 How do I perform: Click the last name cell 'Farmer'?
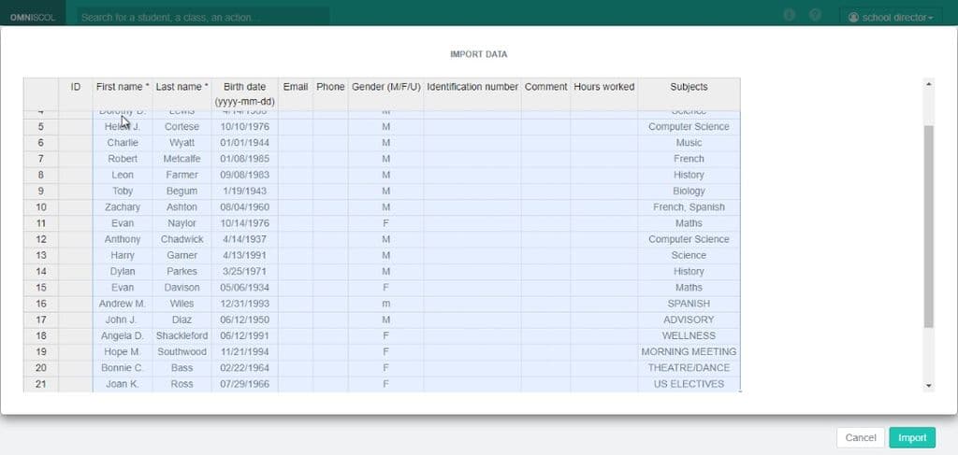pos(181,175)
